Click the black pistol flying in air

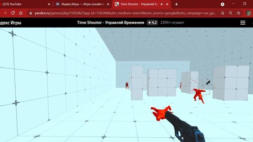(x=208, y=82)
